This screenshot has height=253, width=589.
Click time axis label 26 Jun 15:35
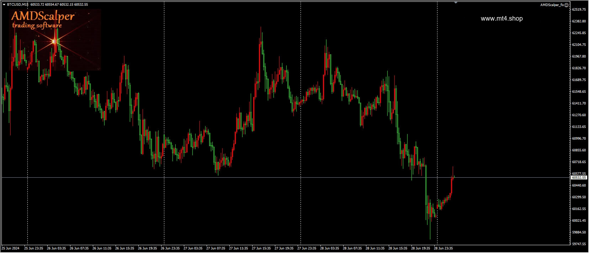pyautogui.click(x=124, y=248)
